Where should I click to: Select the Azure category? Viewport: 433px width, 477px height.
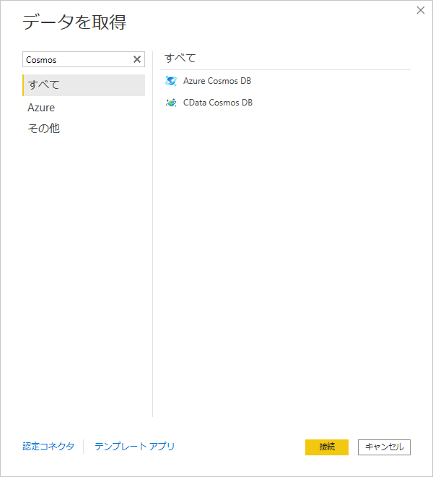(41, 108)
